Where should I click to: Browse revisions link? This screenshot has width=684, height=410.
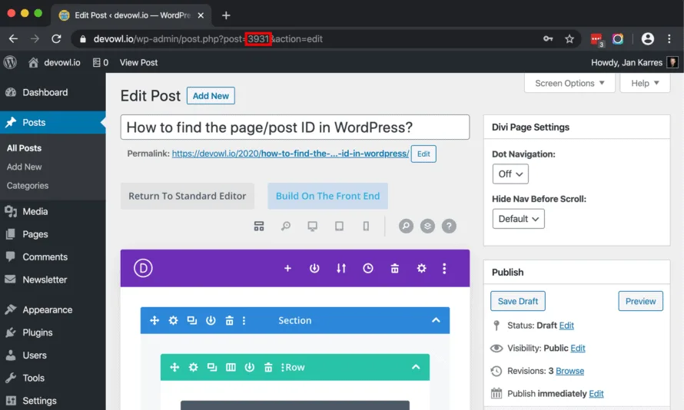[569, 371]
